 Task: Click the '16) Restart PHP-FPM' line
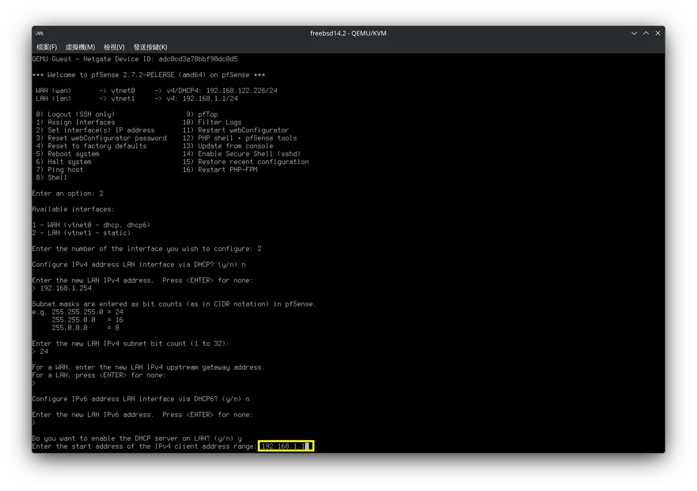tap(220, 170)
